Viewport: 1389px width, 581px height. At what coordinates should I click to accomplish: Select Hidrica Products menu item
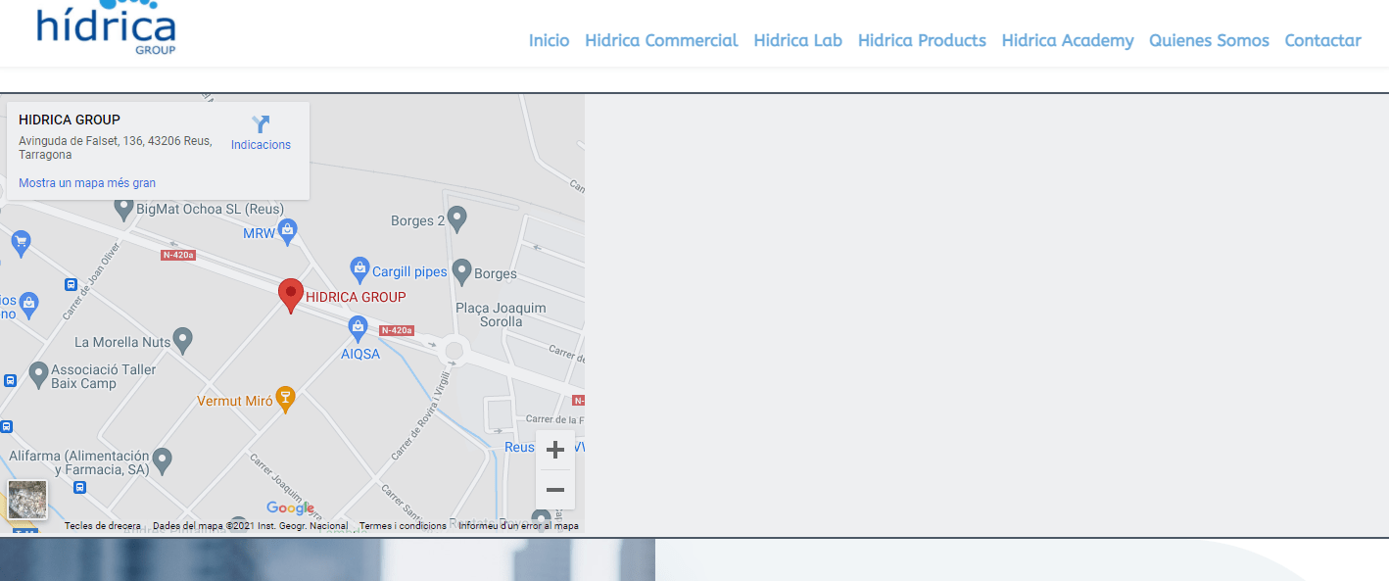(x=922, y=40)
